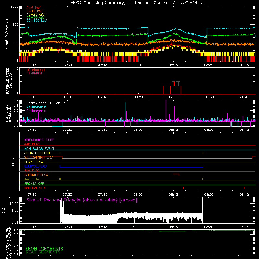Click the FLARE FLAG label
The height and width of the screenshot is (259, 259).
click(34, 162)
